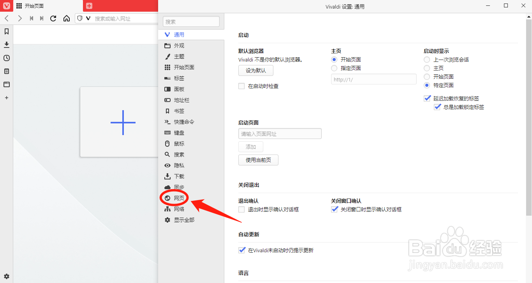Toggle 延迟加载恢复的标签 checkbox
The image size is (532, 283).
pyautogui.click(x=427, y=98)
